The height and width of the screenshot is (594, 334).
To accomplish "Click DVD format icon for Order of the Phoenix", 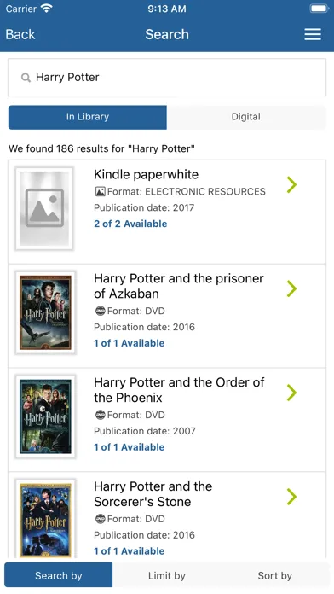I will [x=100, y=415].
